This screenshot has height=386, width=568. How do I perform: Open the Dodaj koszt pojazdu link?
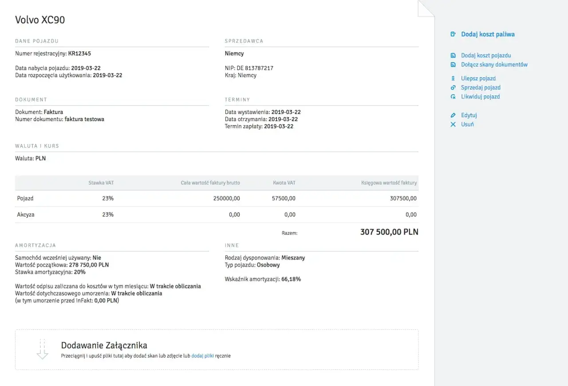(x=486, y=55)
